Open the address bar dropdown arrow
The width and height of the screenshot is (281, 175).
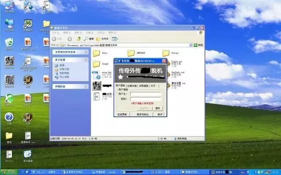(191, 45)
